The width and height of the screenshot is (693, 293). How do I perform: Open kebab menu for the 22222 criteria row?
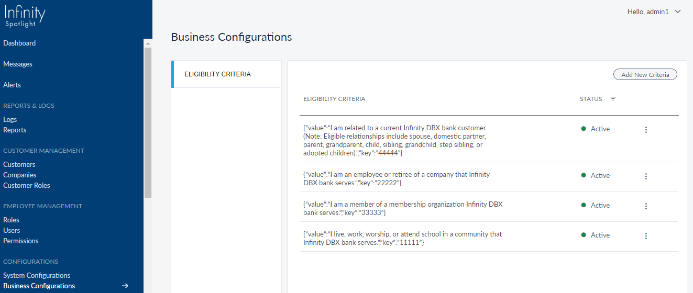coord(646,176)
